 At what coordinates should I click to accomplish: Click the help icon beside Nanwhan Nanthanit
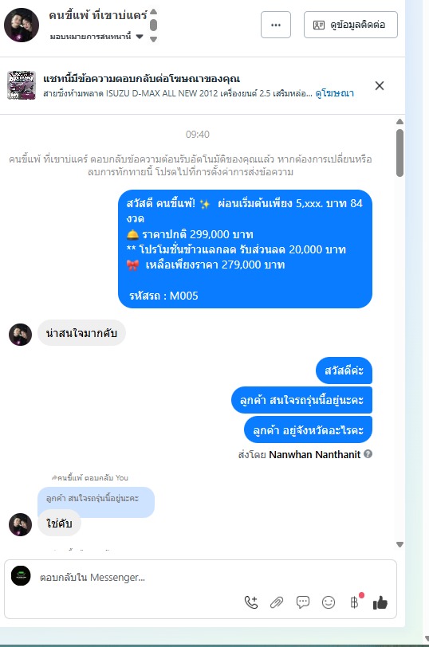pos(368,454)
